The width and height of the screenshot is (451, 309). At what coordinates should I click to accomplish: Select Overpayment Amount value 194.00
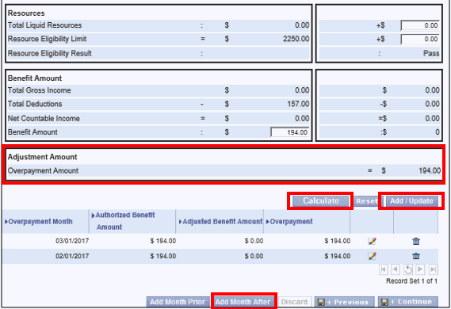(430, 170)
